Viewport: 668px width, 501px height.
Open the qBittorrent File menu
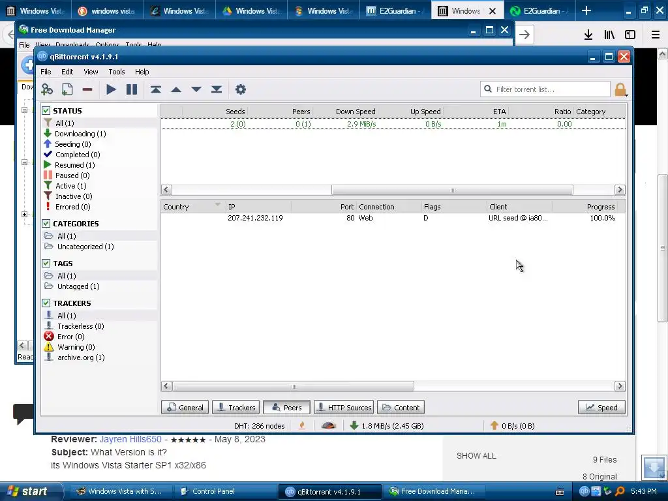[x=46, y=72]
